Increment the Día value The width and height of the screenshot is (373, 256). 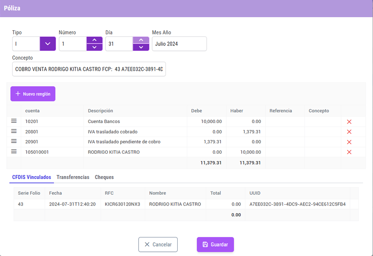point(141,40)
